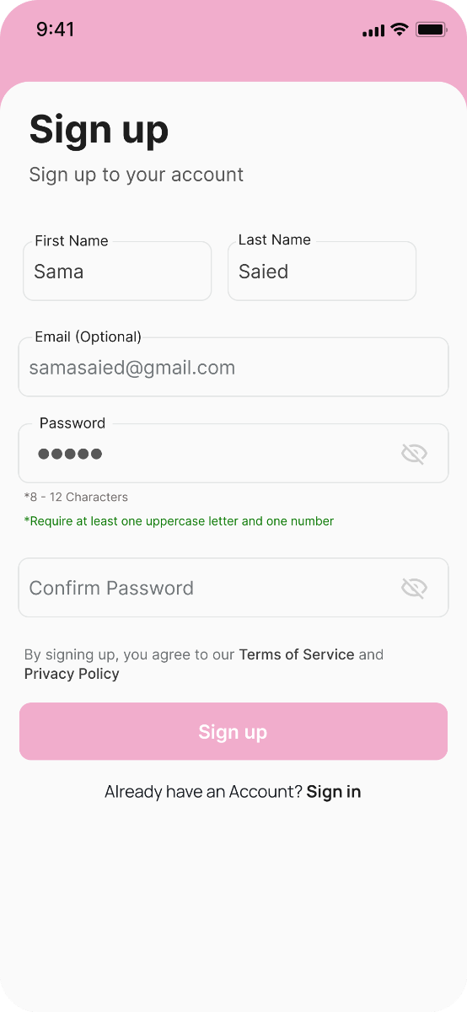Tap the 9:41 clock in status bar
467x1012 pixels.
tap(56, 30)
